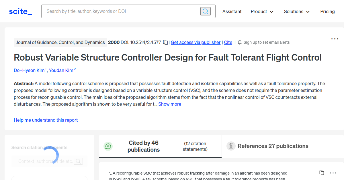This screenshot has height=180, width=344.
Task: Click the bell icon for email alerts
Action: [239, 42]
